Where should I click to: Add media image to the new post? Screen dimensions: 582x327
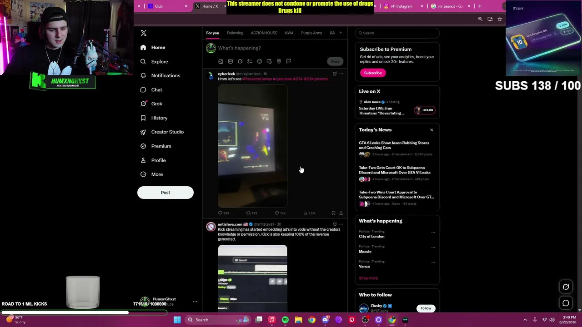(221, 61)
